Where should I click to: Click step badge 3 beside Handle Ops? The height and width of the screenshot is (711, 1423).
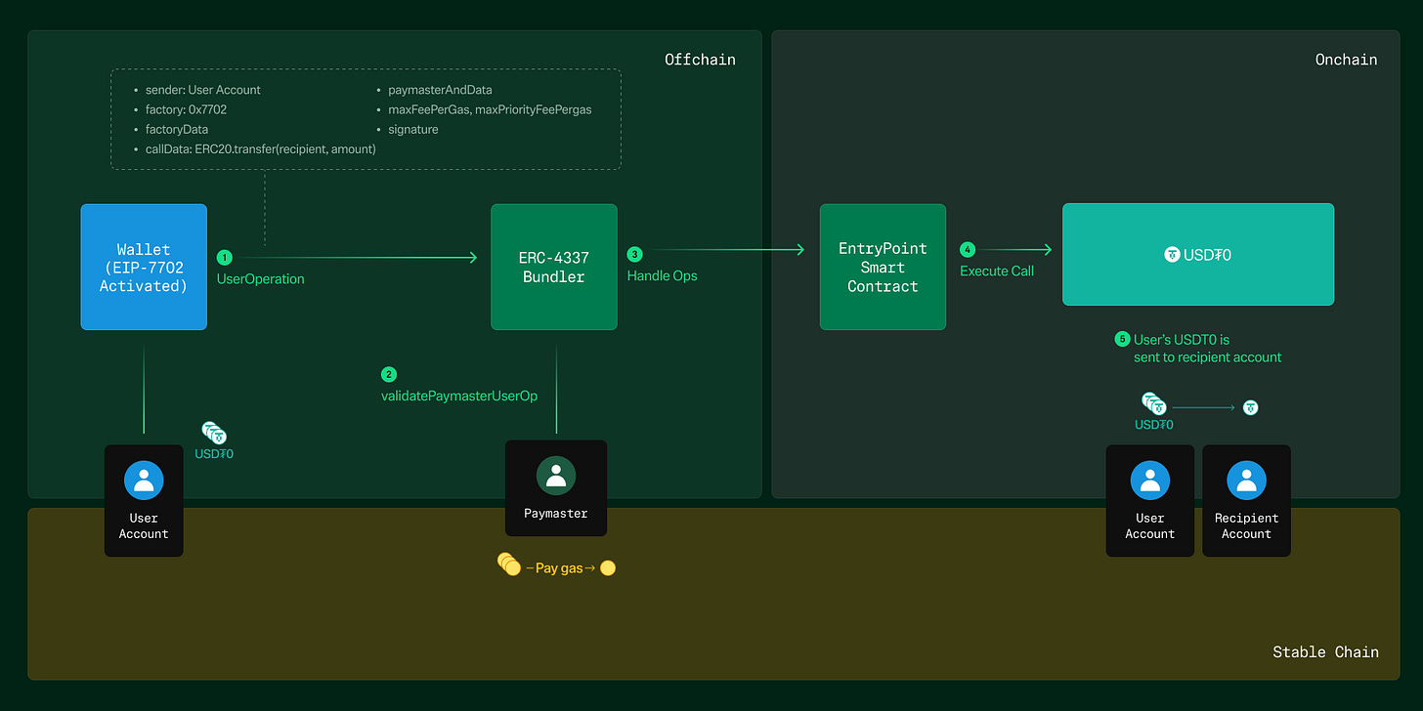click(634, 253)
